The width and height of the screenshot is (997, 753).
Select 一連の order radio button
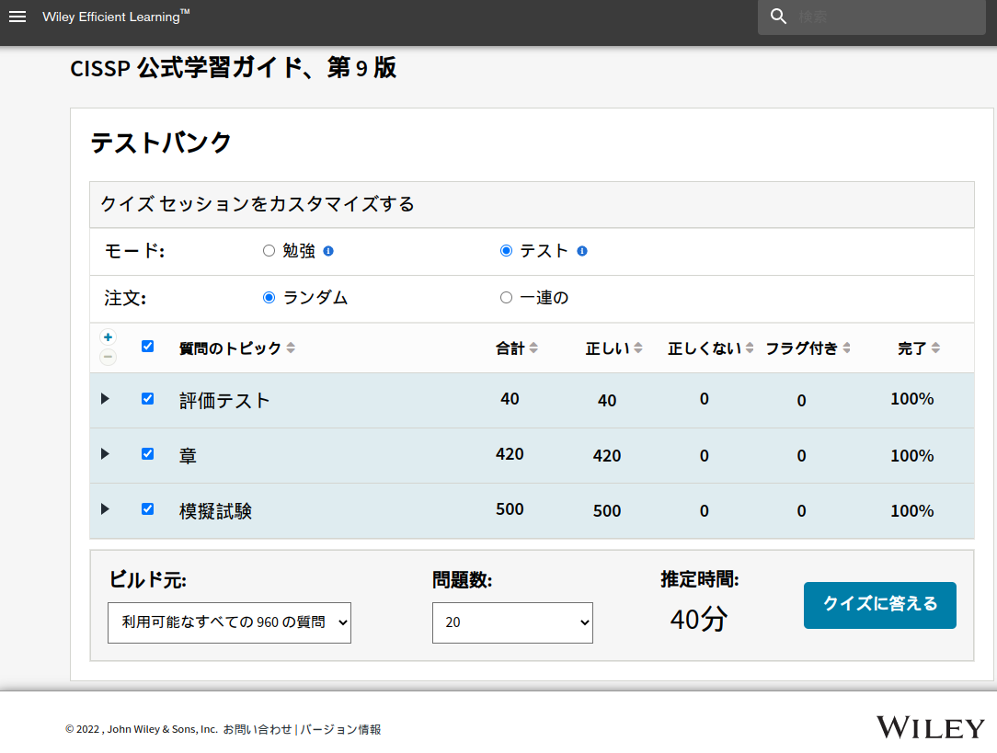click(x=506, y=297)
